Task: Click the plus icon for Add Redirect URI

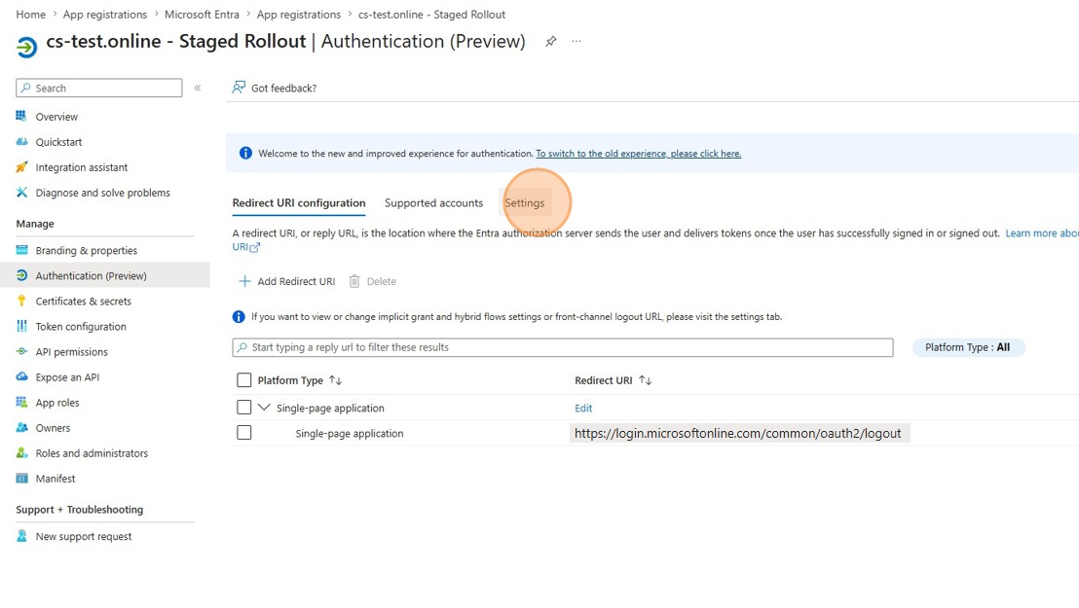Action: [x=244, y=281]
